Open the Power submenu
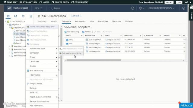193x108 pixels. (x=42, y=57)
